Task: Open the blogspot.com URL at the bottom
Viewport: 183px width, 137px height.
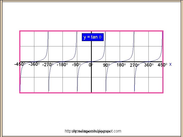Action: click(x=93, y=131)
